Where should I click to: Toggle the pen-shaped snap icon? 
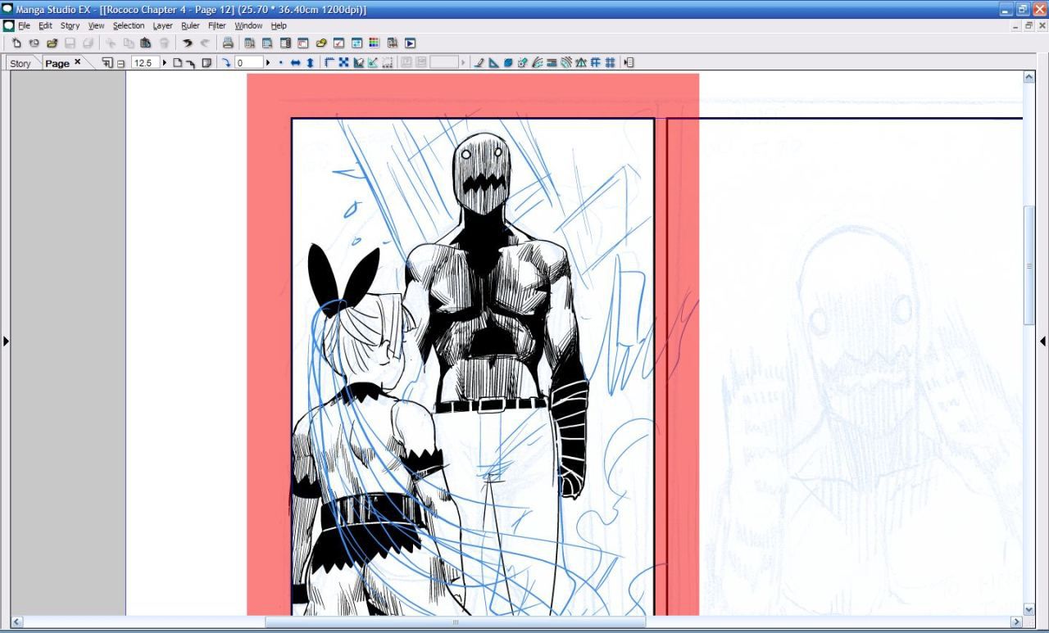pos(479,63)
